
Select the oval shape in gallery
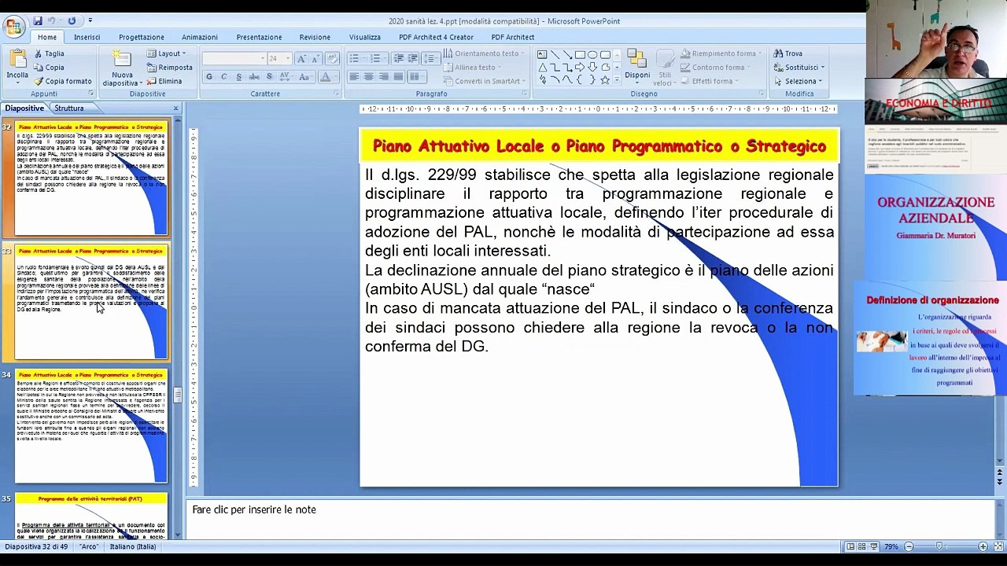point(592,54)
